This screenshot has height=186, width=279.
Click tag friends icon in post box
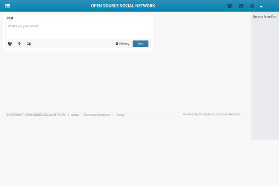(x=10, y=44)
